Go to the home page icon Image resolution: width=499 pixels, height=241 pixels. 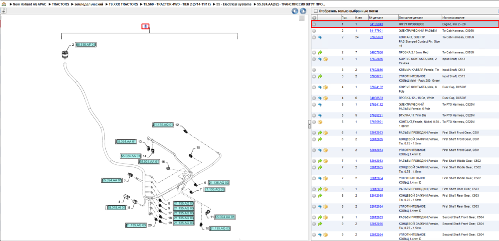[x=3, y=4]
